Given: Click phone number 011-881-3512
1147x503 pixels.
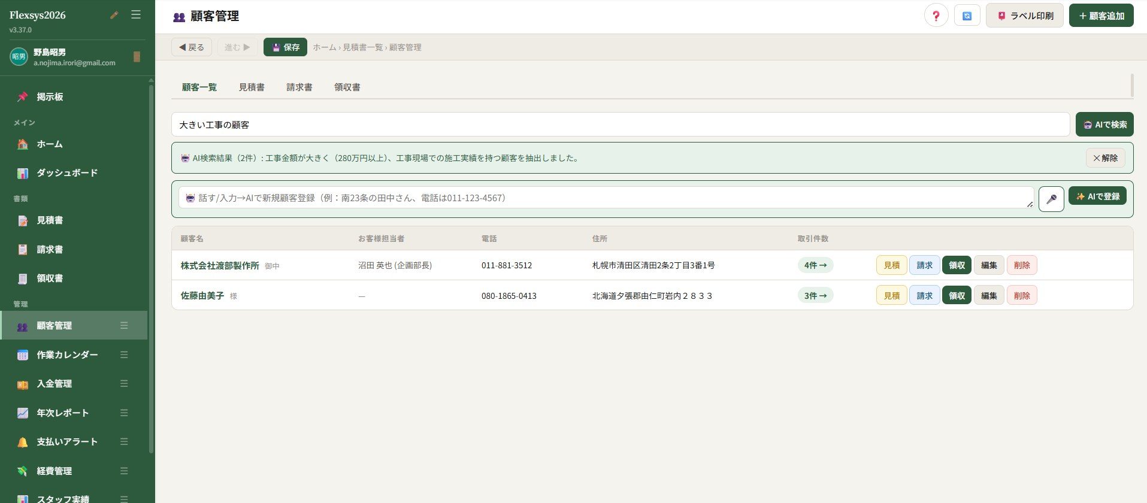Looking at the screenshot, I should (507, 265).
